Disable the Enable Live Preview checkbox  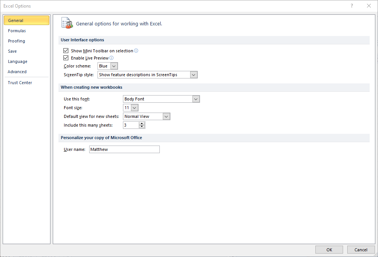click(66, 58)
